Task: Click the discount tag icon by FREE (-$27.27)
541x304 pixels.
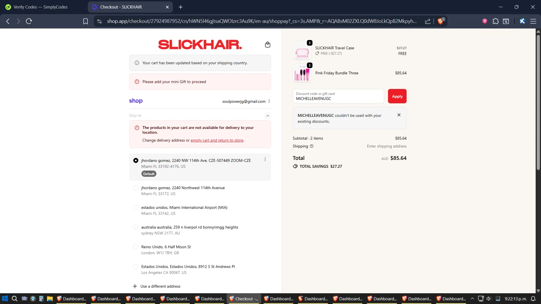Action: point(317,53)
